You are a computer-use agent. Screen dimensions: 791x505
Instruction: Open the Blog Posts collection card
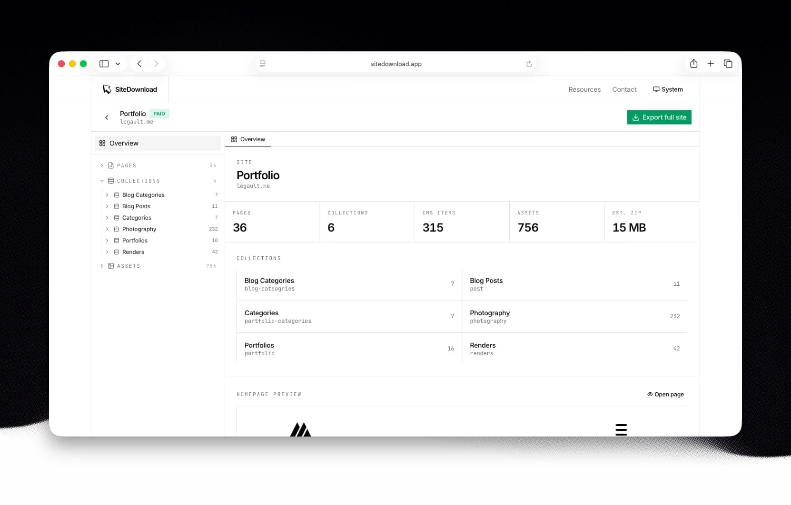click(575, 284)
